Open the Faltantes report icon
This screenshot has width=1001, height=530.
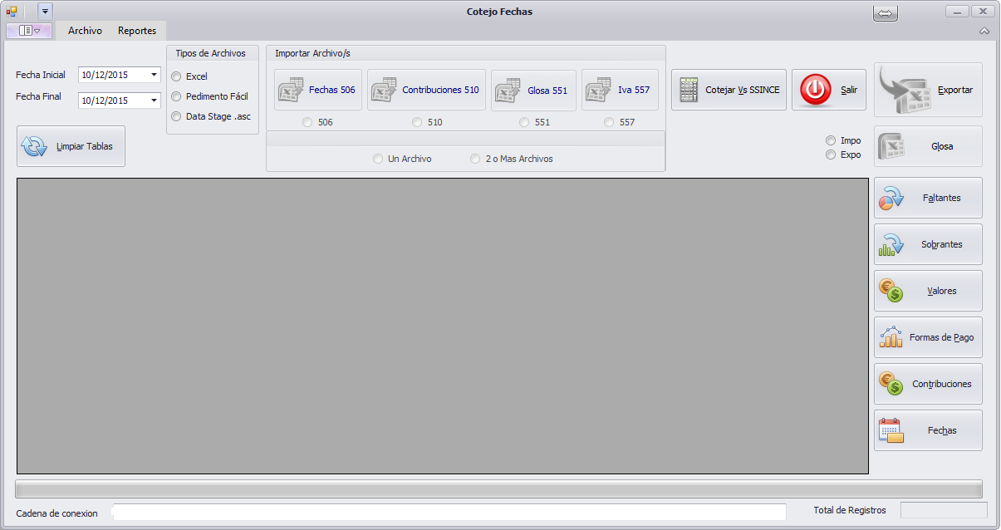[x=891, y=198]
